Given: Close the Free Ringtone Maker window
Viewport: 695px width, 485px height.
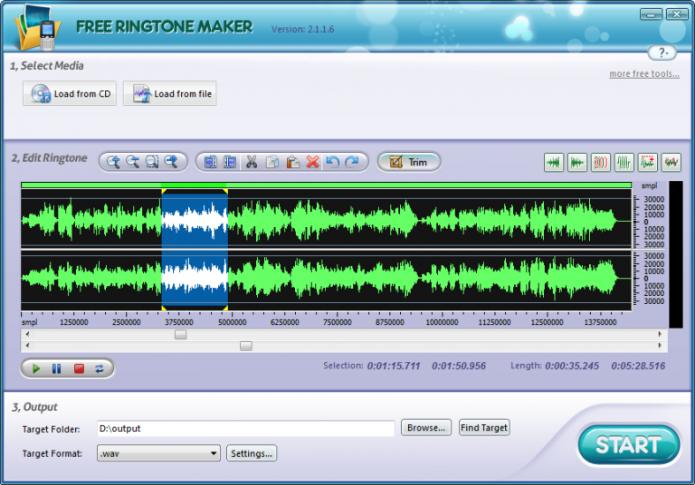Looking at the screenshot, I should 677,14.
